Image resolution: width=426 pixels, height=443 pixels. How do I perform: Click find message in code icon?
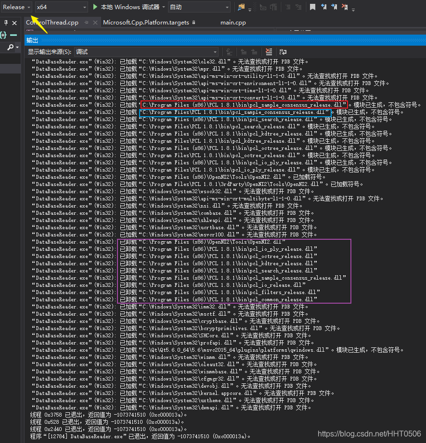(x=229, y=52)
